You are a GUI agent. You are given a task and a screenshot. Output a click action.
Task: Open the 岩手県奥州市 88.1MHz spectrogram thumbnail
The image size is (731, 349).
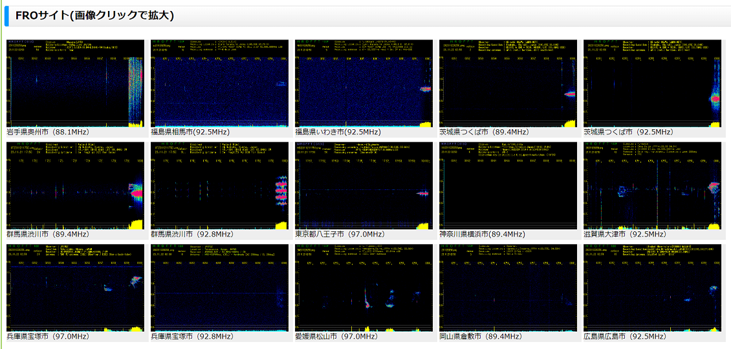point(76,83)
